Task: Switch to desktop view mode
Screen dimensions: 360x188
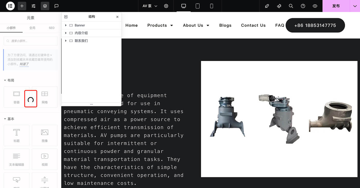Action: click(184, 6)
